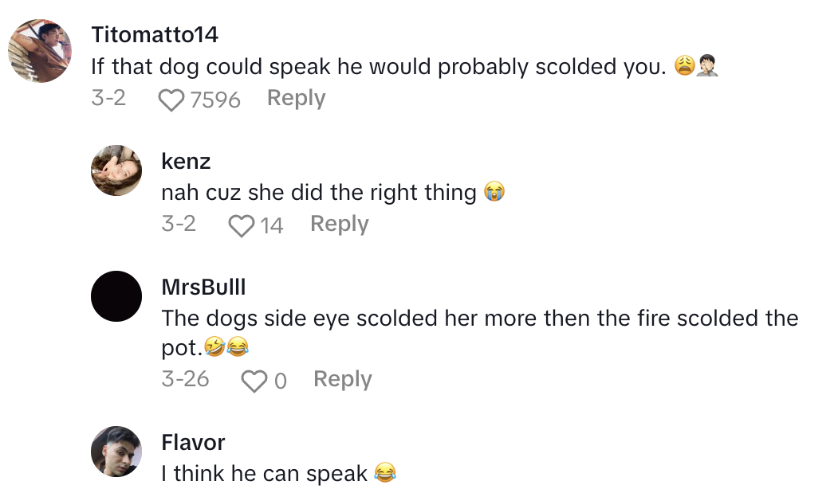834x489 pixels.
Task: Tap the heart on MrsBulll's comment
Action: point(254,381)
